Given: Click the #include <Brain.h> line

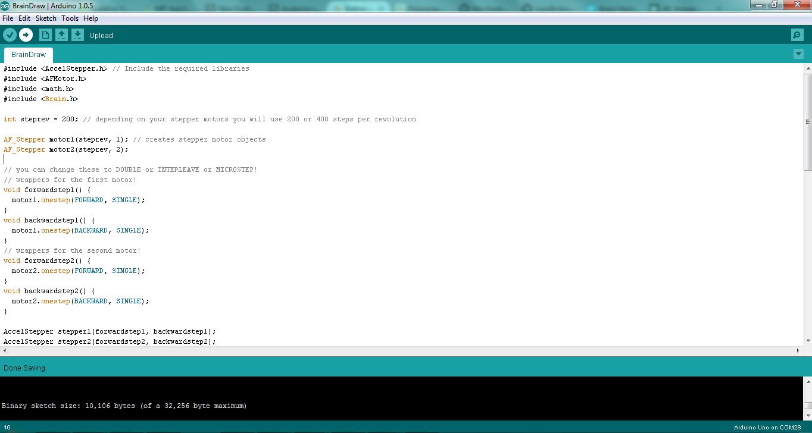Looking at the screenshot, I should [x=41, y=99].
